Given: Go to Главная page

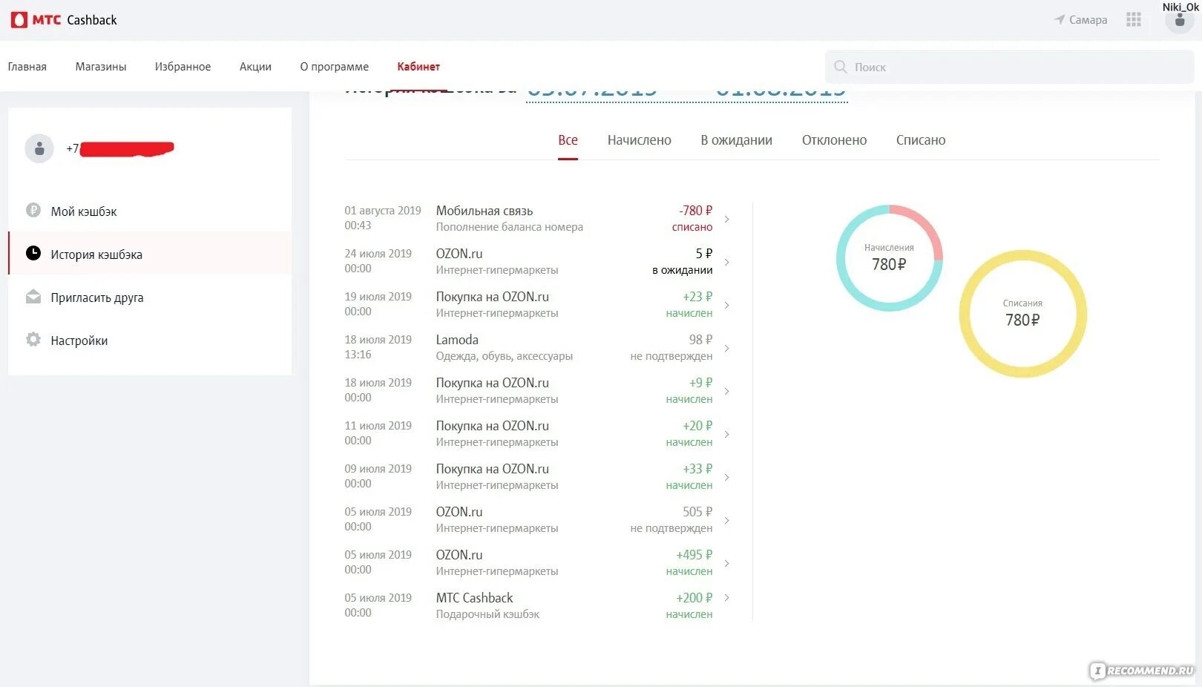Looking at the screenshot, I should click(x=27, y=67).
